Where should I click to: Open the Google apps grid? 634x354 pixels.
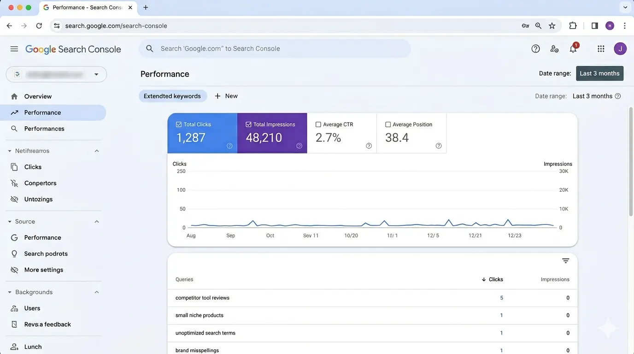click(601, 48)
